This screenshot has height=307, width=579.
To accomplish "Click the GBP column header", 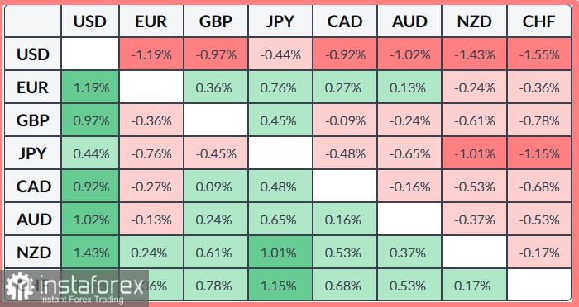I will coord(216,21).
